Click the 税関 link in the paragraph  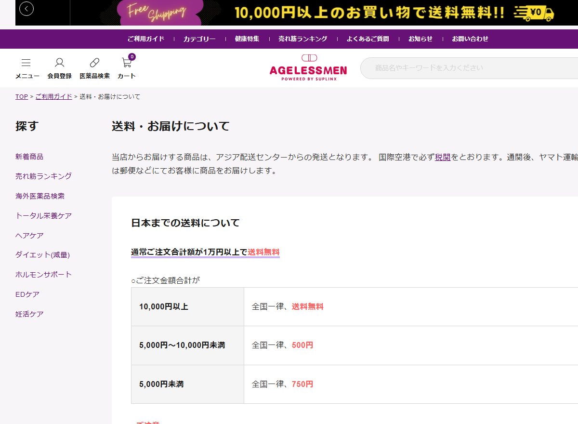[x=443, y=157]
